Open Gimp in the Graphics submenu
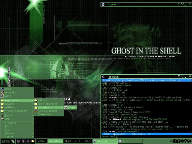 [70, 107]
